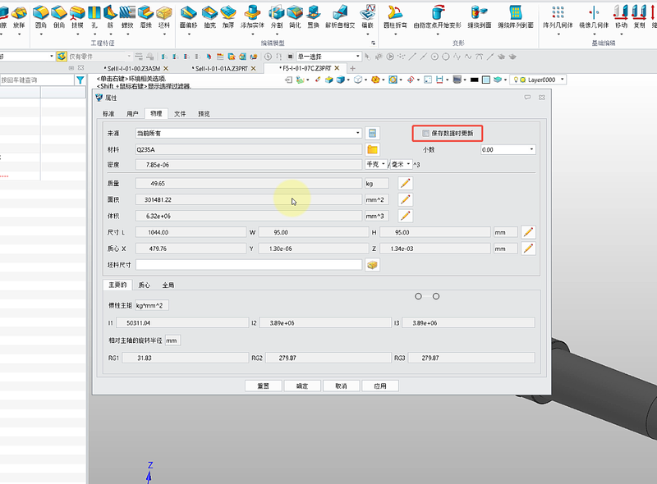Click the 坯料尺寸 input field
This screenshot has width=657, height=484.
tap(248, 265)
